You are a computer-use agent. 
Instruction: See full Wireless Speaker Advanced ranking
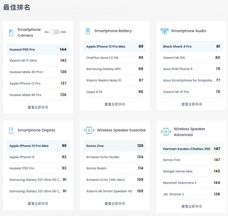pyautogui.click(x=192, y=206)
